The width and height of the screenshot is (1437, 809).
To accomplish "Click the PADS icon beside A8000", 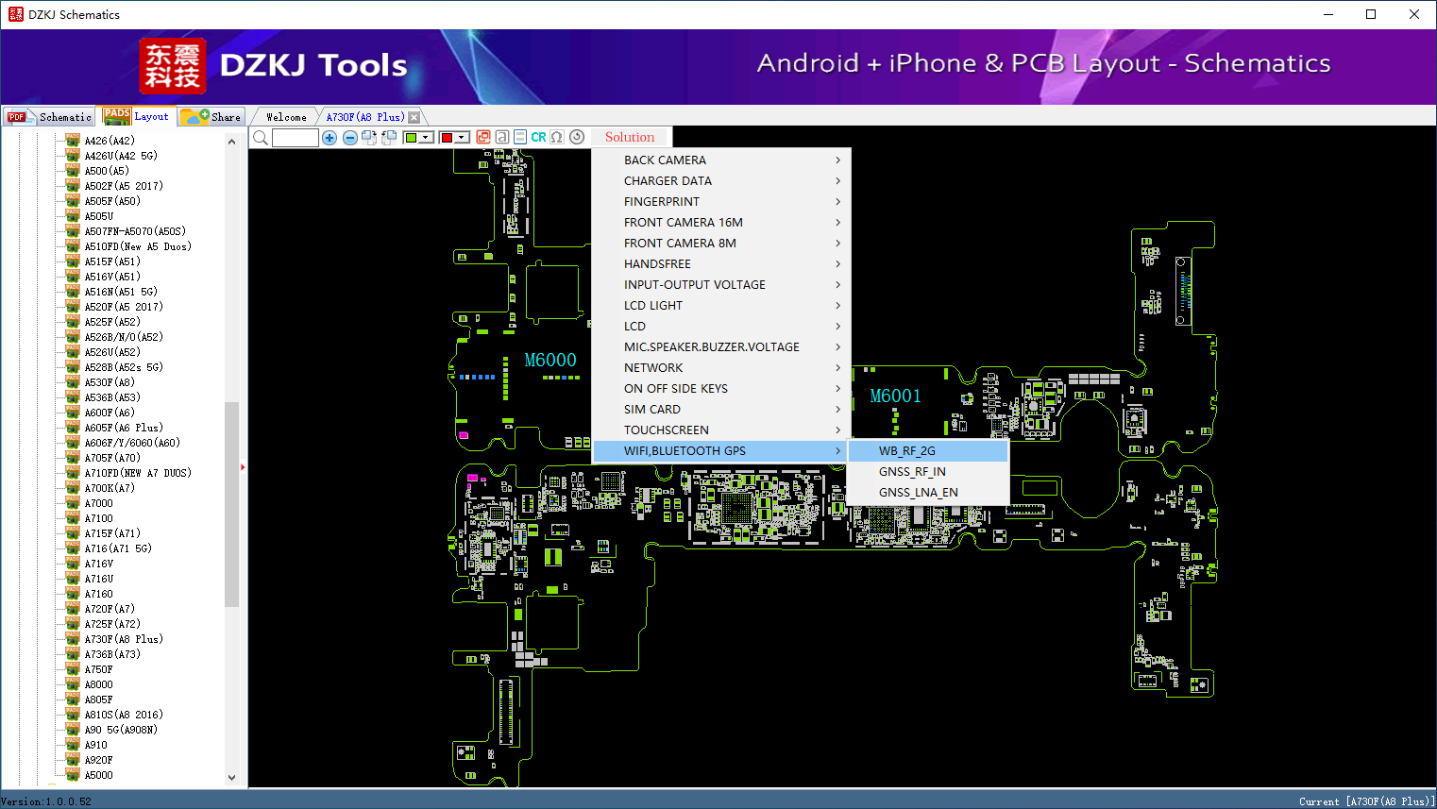I will [73, 684].
